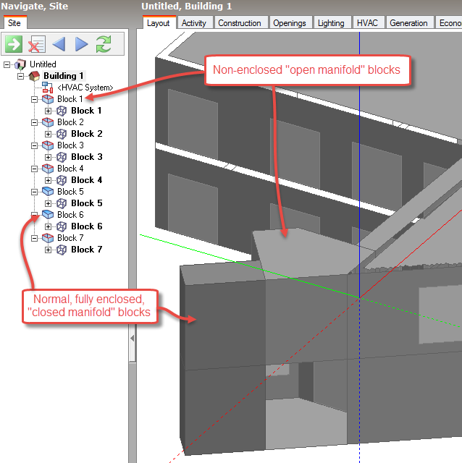Click the delete item icon with red X
The width and height of the screenshot is (462, 463).
35,45
